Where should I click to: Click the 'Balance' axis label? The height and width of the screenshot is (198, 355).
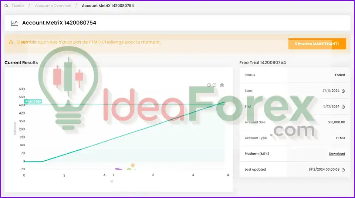[15, 128]
